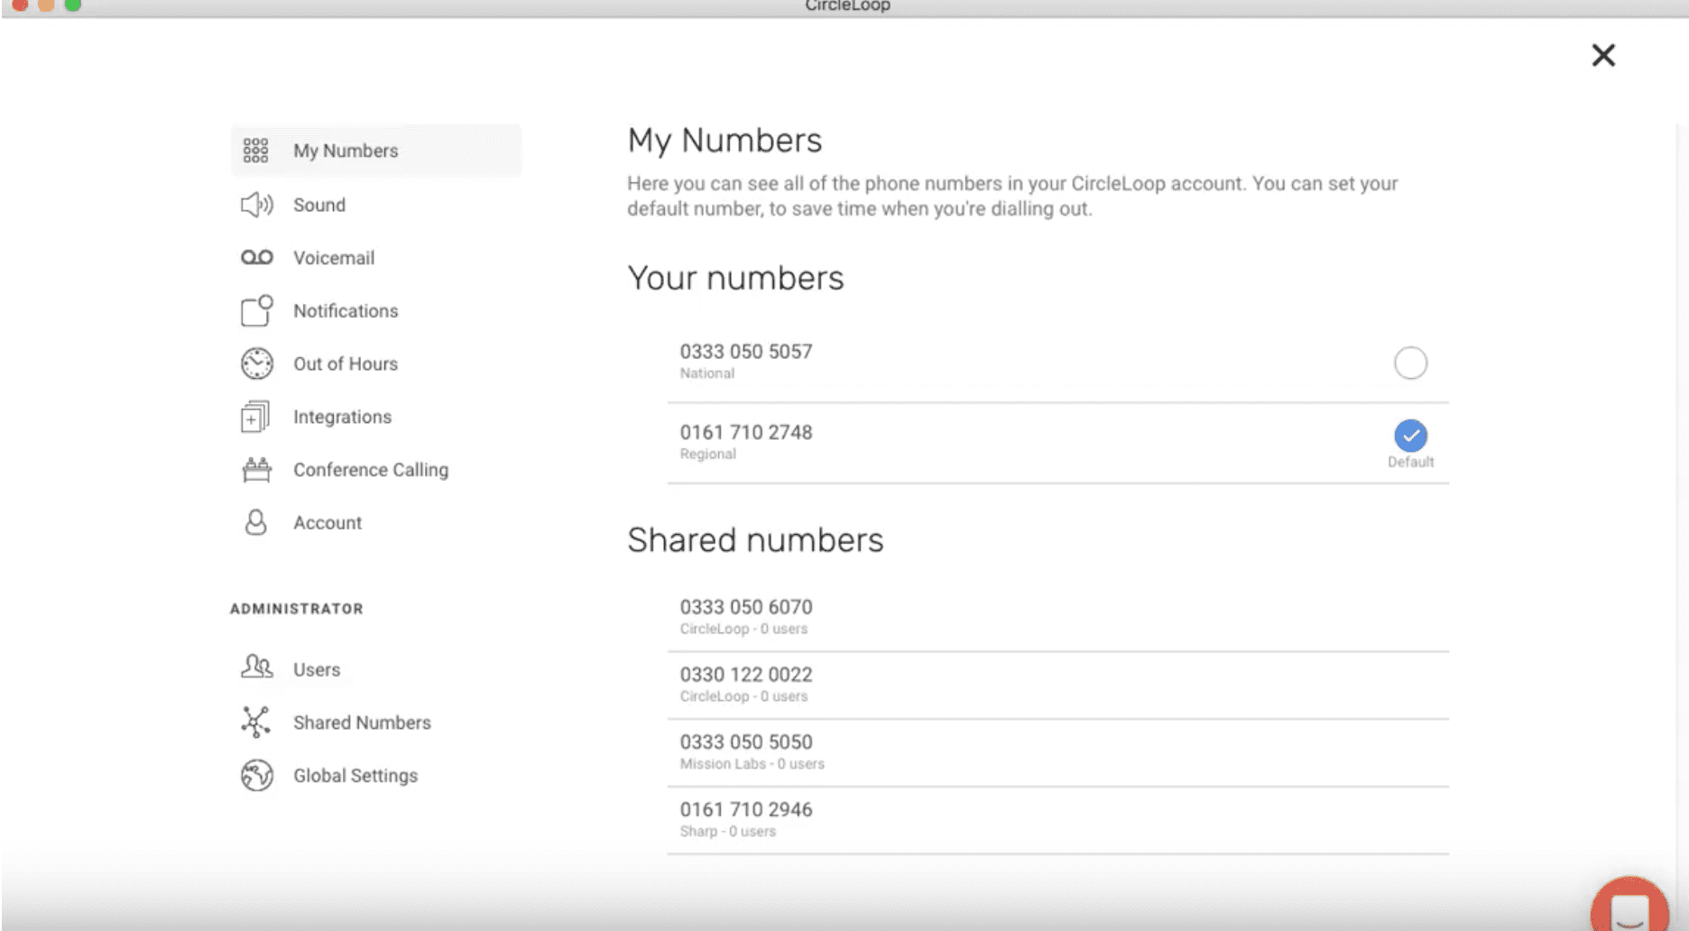Click the My Numbers keypad icon
Screen dimensions: 1689x931
pos(255,151)
